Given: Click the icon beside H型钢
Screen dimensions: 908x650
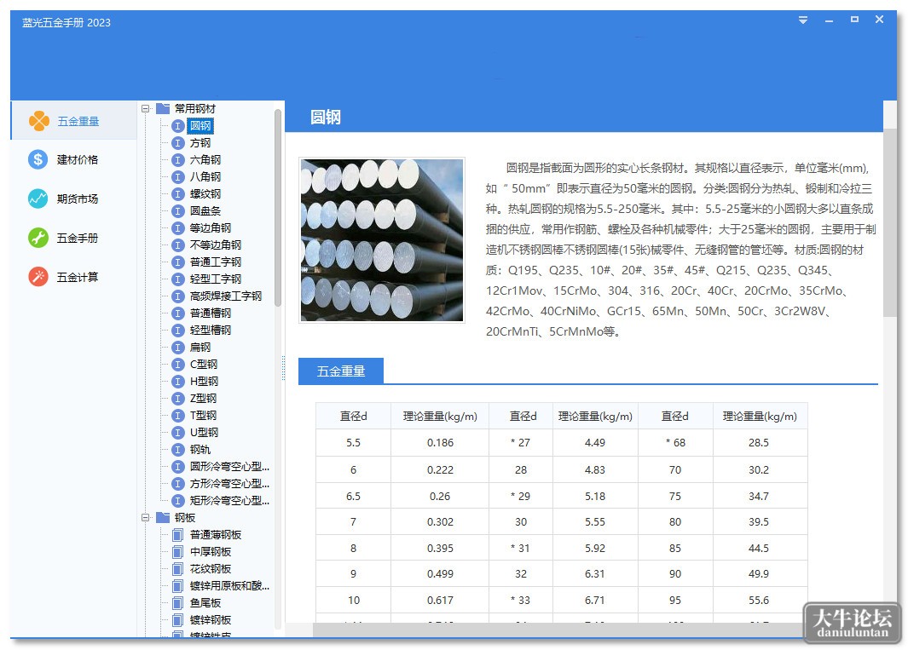Looking at the screenshot, I should [x=178, y=382].
